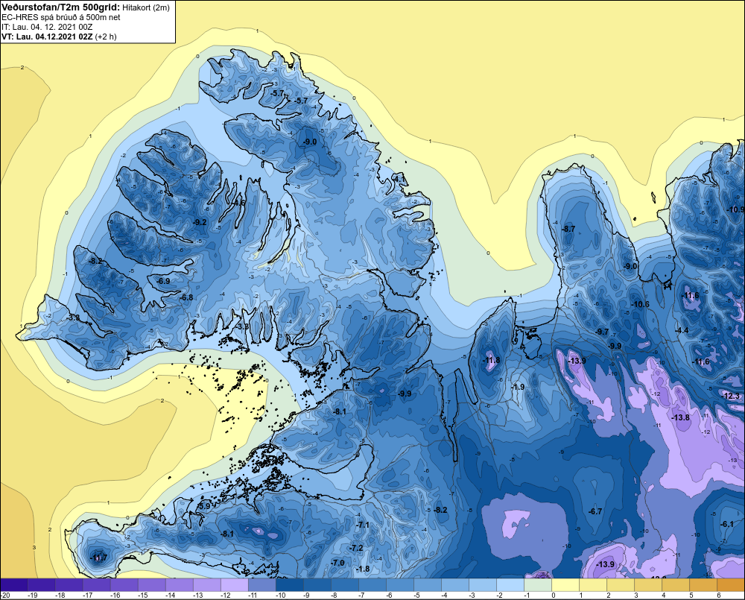Click the '5' legend scale label
The height and width of the screenshot is (600, 745).
point(691,596)
